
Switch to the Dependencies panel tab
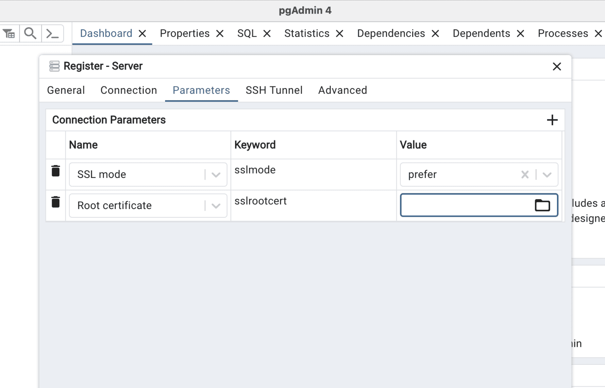pos(391,34)
